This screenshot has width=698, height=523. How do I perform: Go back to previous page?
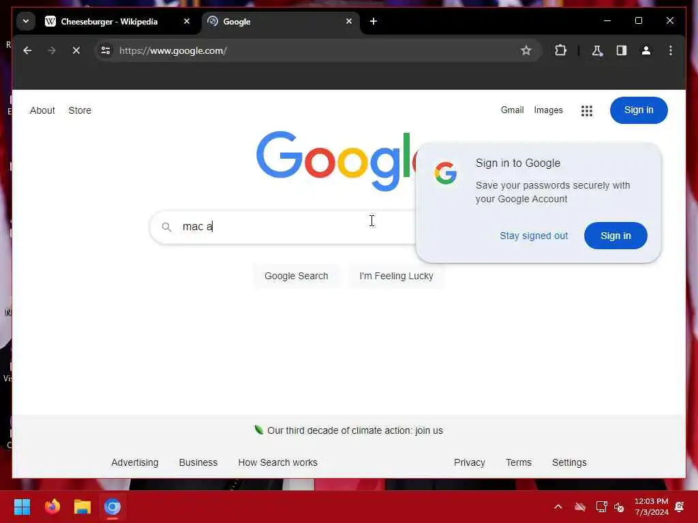(27, 50)
